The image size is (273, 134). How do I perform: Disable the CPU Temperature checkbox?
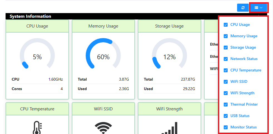(x=226, y=70)
